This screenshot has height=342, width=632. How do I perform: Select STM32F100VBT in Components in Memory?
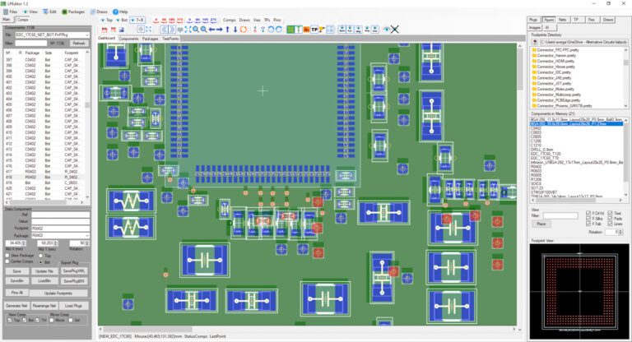click(x=544, y=192)
